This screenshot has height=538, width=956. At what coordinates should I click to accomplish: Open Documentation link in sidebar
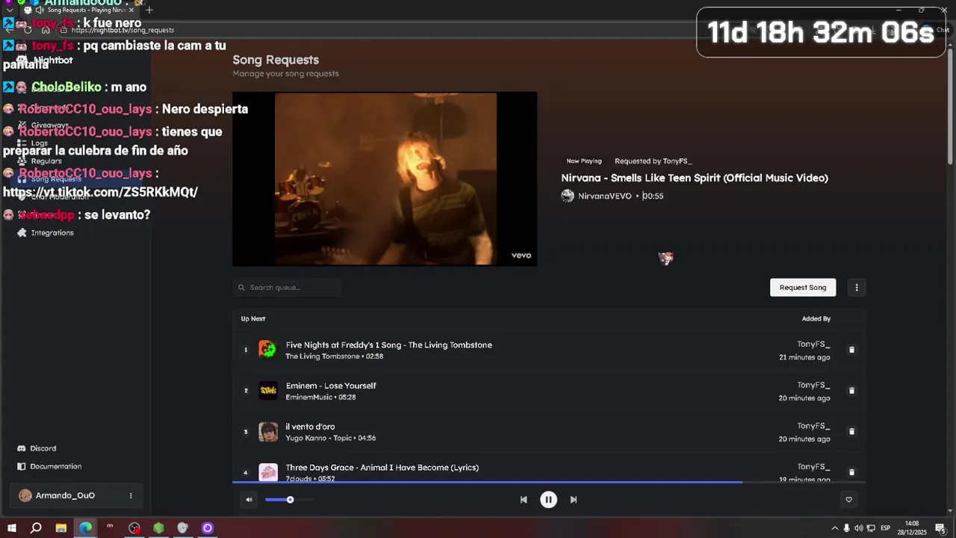click(55, 466)
